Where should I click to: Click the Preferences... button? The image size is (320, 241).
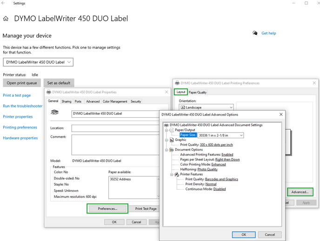(107, 208)
